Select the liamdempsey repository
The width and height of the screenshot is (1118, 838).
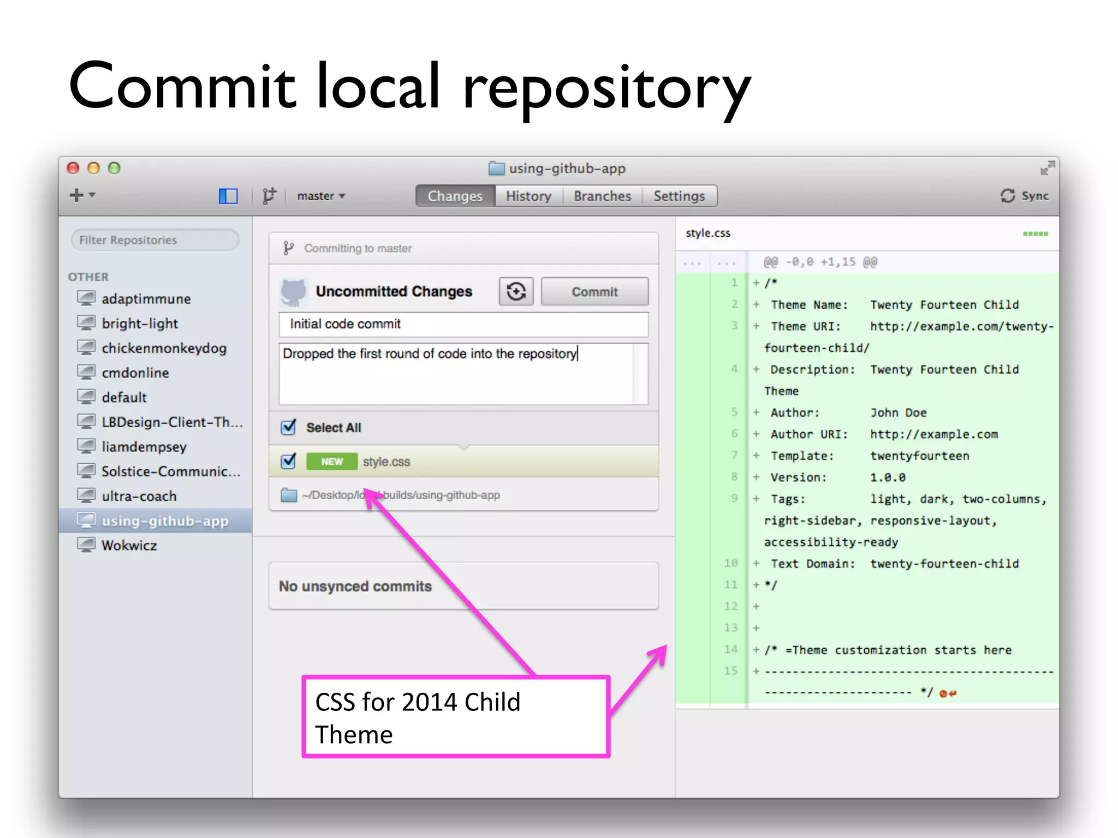(156, 447)
